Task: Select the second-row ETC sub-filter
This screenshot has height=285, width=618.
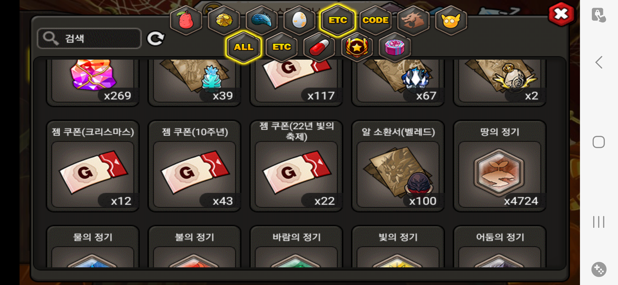Action: [282, 47]
